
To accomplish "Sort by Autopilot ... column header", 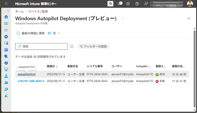I will (143, 66).
